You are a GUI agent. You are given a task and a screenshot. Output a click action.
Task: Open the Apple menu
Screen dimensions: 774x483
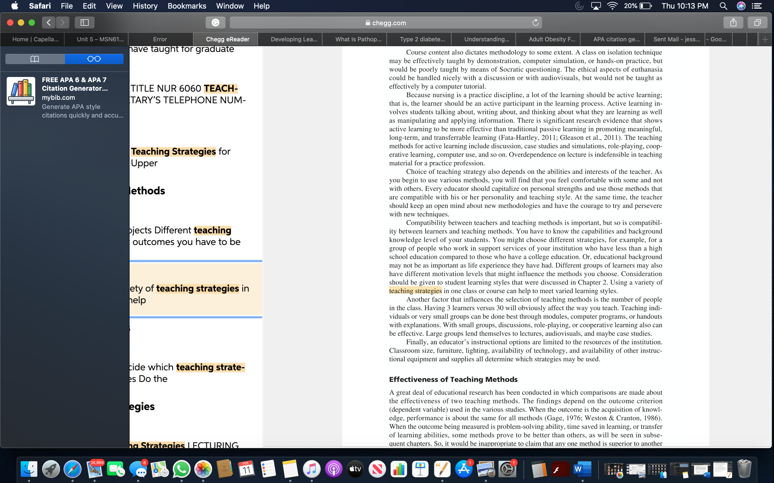pos(15,6)
